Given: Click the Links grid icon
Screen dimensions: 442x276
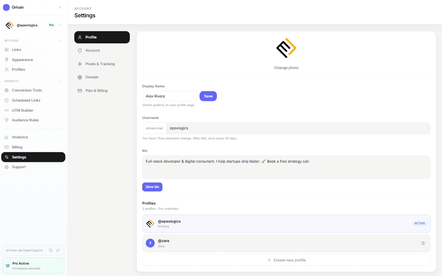Looking at the screenshot, I should 7,50.
